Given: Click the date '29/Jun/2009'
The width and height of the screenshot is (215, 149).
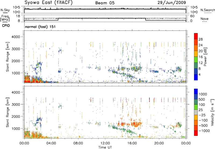Looking at the screenshot, I should click(172, 2).
